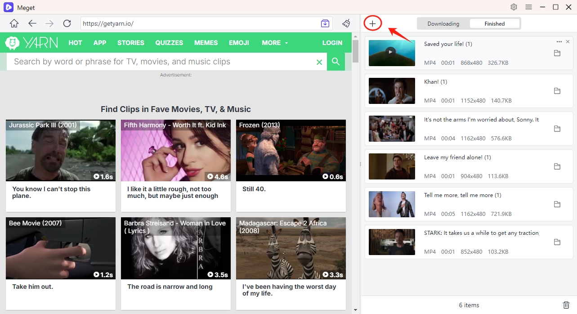The image size is (577, 314).
Task: Click the broom clean-up icon beside the address bar
Action: pyautogui.click(x=346, y=23)
